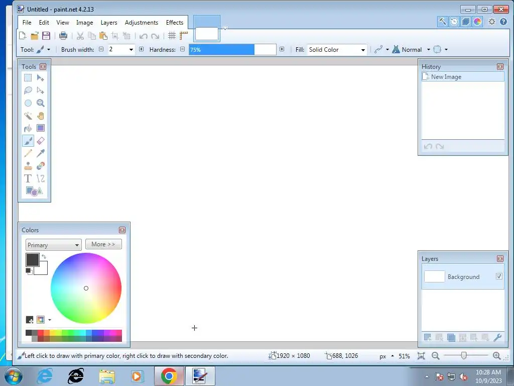The height and width of the screenshot is (386, 514).
Task: Toggle Background layer visibility checkbox
Action: tap(499, 276)
